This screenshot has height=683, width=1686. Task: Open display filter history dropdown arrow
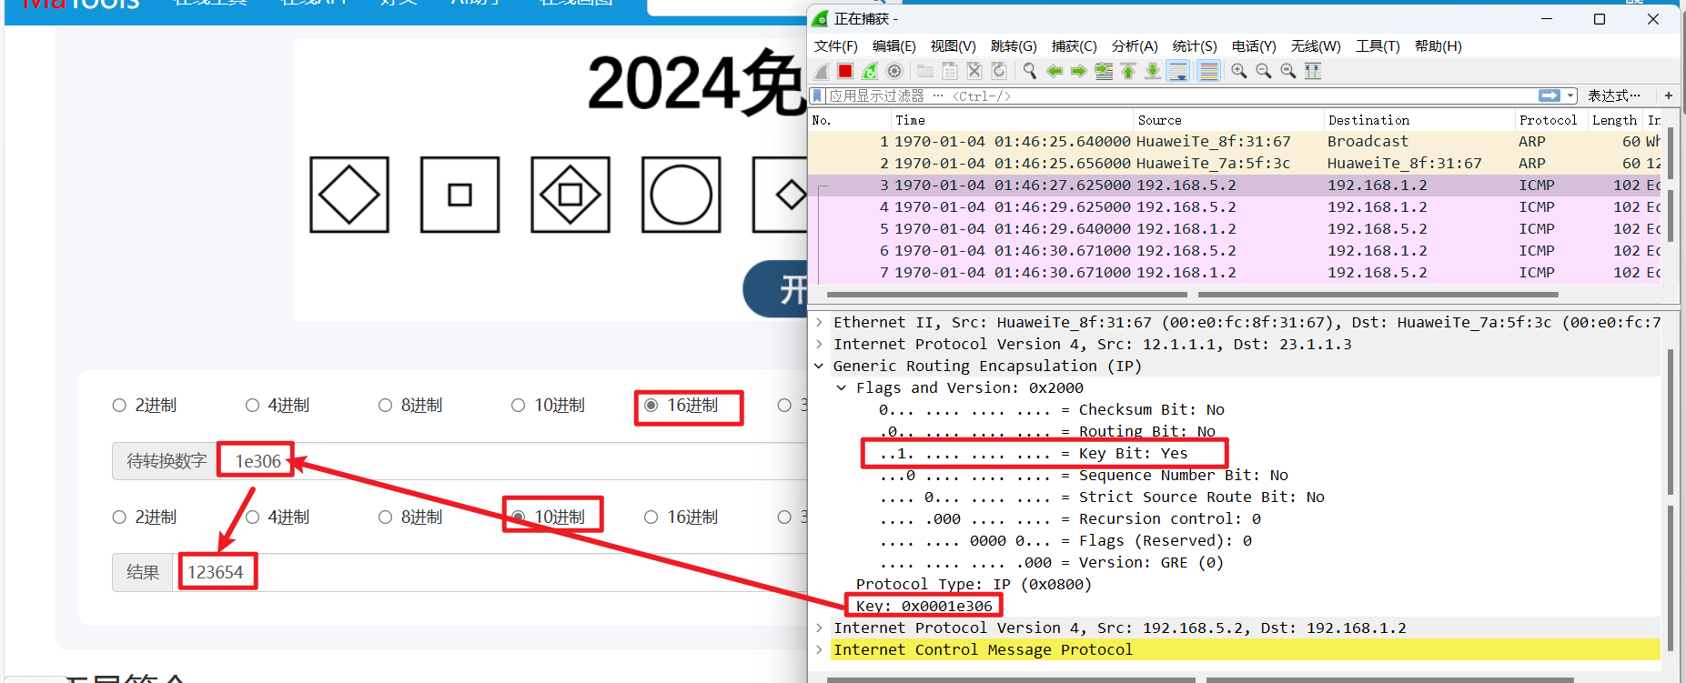pos(1570,95)
